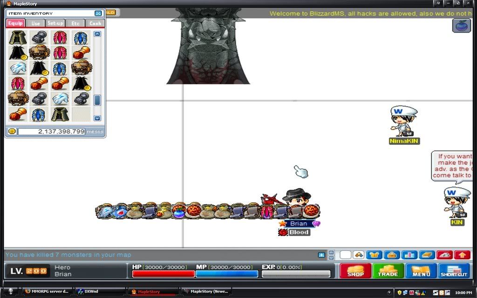The width and height of the screenshot is (477, 298).
Task: Switch to the MMORPG server taskbar window
Action: point(48,291)
